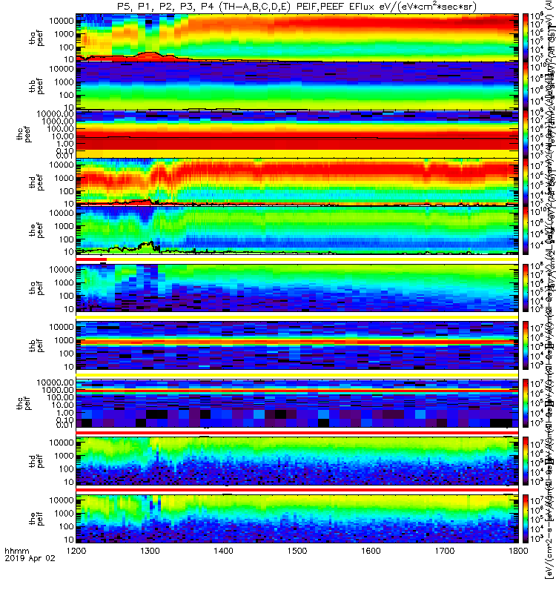Click the color bar beside the peef panel

[x=526, y=231]
